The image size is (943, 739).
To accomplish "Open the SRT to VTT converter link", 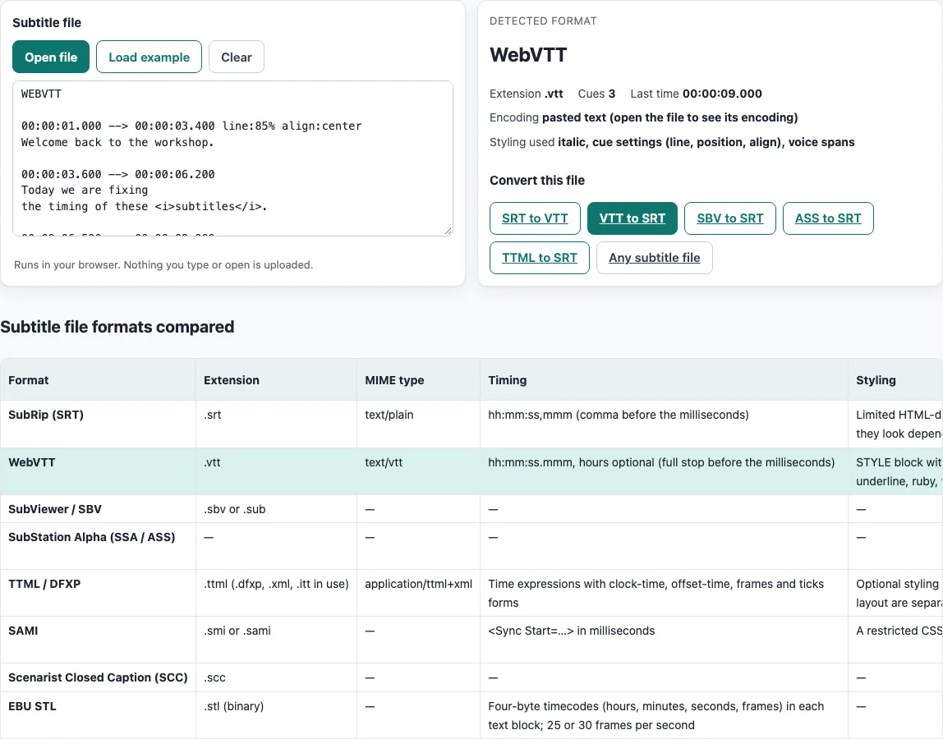I will (x=536, y=218).
